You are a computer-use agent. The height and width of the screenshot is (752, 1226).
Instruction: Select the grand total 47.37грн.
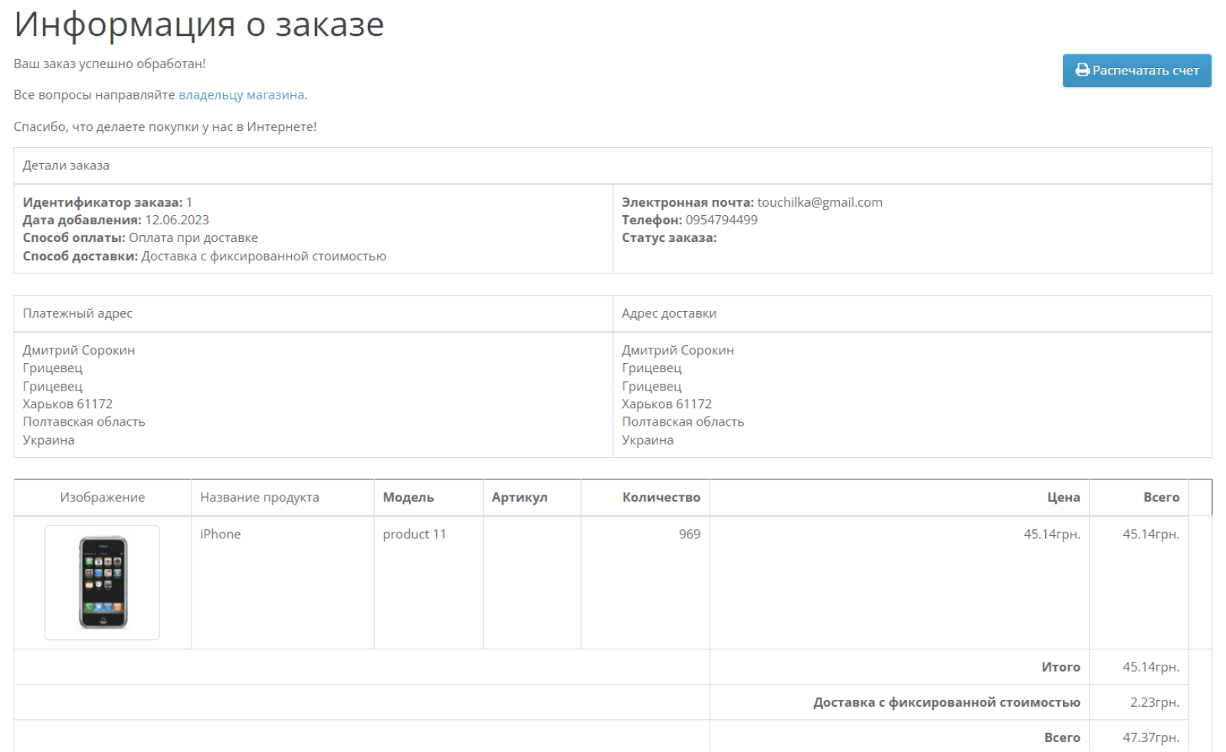[x=1151, y=737]
